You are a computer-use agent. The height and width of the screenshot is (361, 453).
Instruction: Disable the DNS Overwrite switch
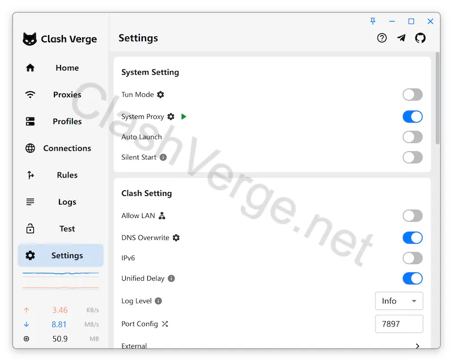pos(413,238)
